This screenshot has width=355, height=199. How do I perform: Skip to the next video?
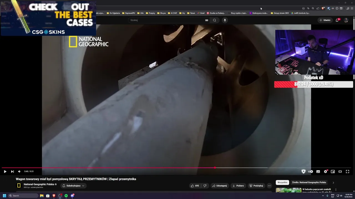[12, 172]
